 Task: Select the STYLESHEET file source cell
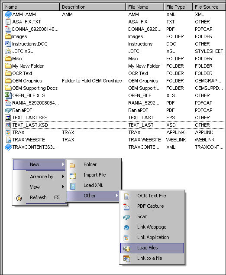click(209, 51)
